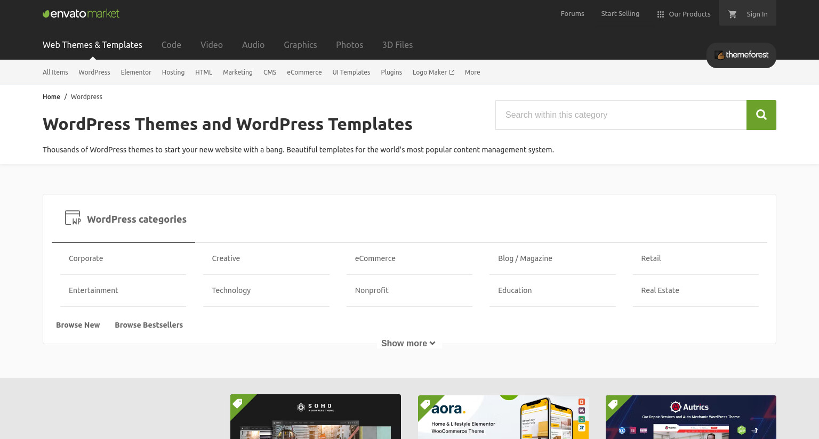
Task: Go to Forums link
Action: (x=572, y=14)
